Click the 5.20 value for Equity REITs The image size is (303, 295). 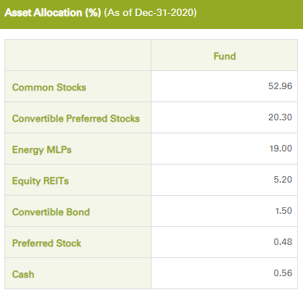point(283,180)
